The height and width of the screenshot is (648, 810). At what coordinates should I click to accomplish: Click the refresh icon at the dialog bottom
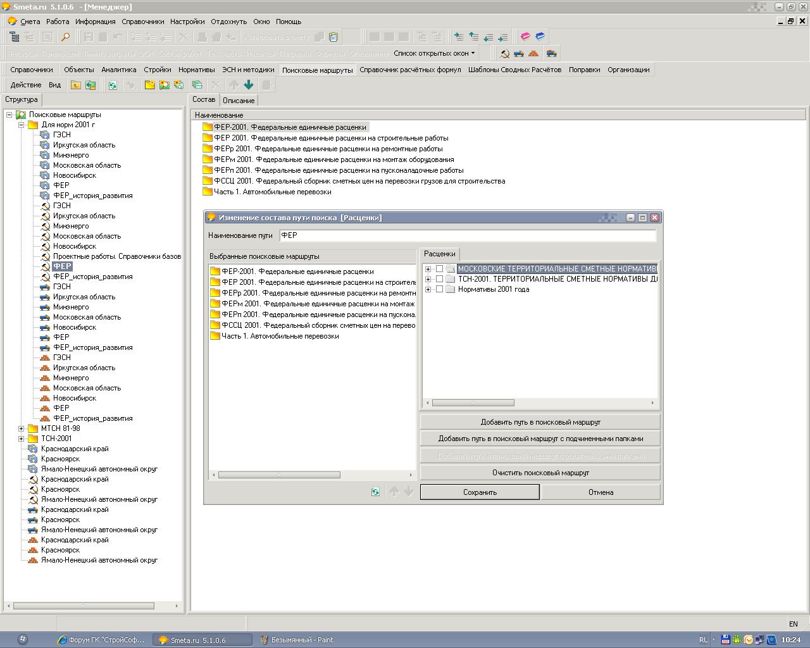[x=375, y=492]
